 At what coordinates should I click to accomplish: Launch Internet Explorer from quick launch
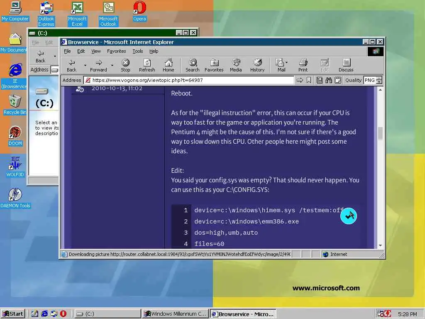44,314
